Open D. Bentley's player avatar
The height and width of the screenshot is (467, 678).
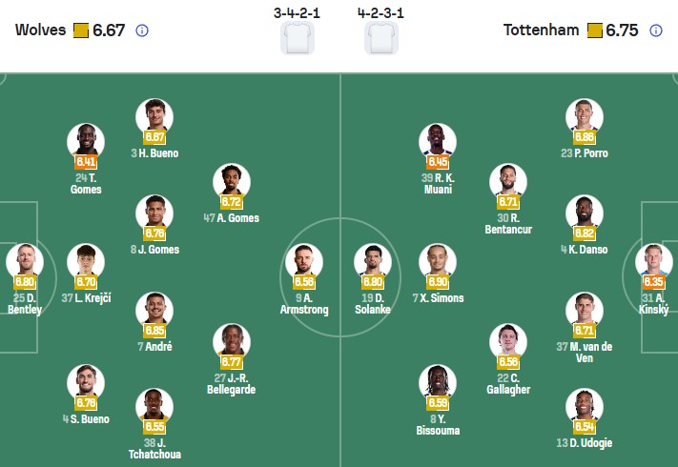click(25, 261)
